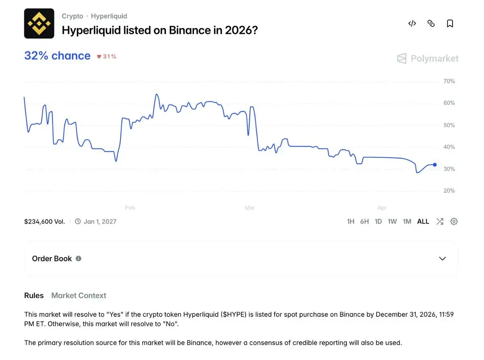The width and height of the screenshot is (484, 360).
Task: Open Order Book info icon
Action: tap(79, 258)
